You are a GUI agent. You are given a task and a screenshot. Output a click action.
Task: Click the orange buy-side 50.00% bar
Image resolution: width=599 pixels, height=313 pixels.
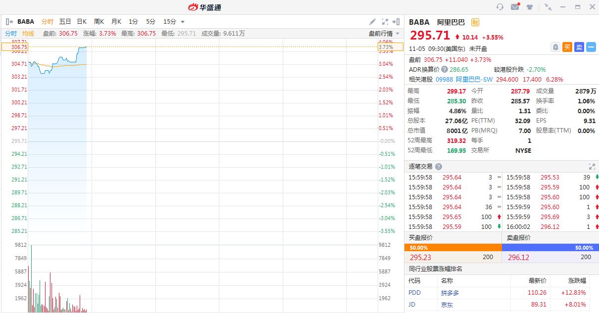point(452,248)
